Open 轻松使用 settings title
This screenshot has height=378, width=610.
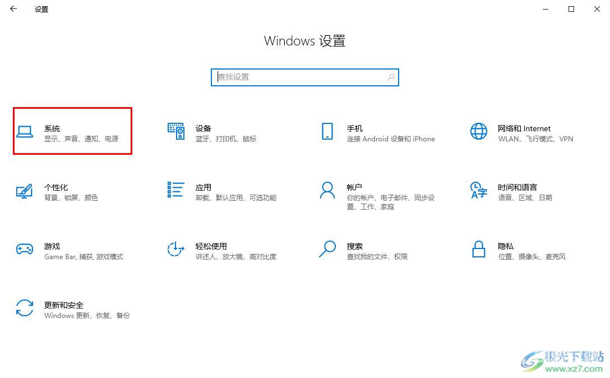[211, 246]
